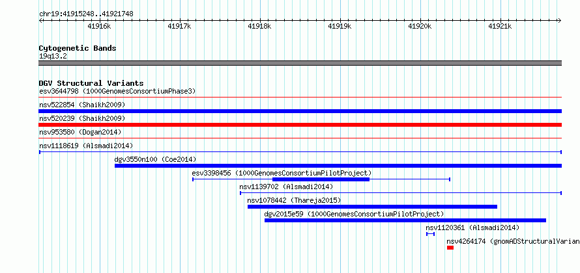
Task: Click the 41920k ruler tick label
Action: (x=420, y=26)
